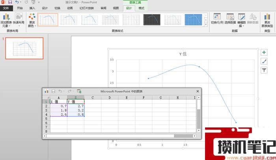276x160 pixels.
Task: Click cell with value 2.6
Action: pos(59,115)
